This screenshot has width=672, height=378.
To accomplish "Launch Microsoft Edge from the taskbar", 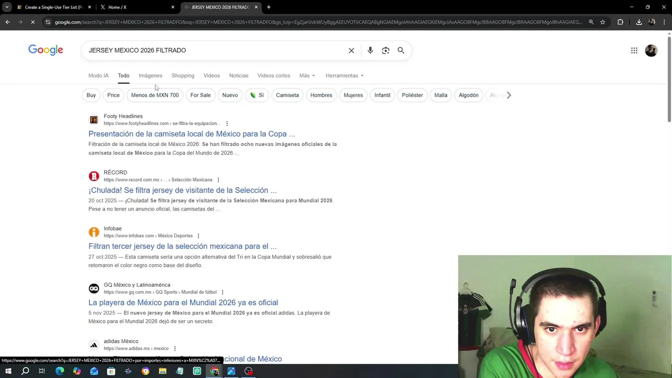I will (x=59, y=371).
